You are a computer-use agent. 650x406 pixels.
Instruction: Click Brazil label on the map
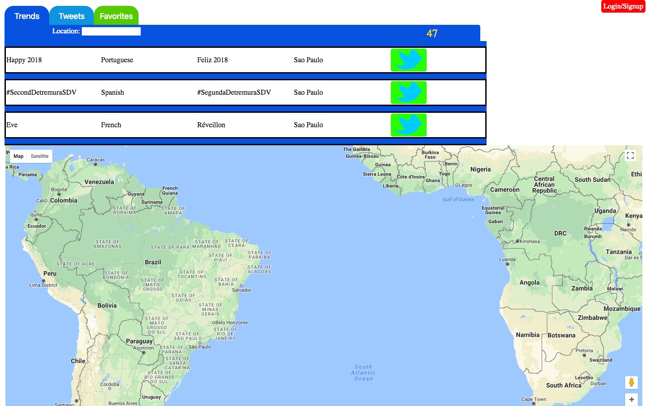(153, 262)
